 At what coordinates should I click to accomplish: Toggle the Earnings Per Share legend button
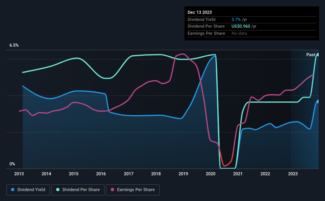pyautogui.click(x=133, y=190)
